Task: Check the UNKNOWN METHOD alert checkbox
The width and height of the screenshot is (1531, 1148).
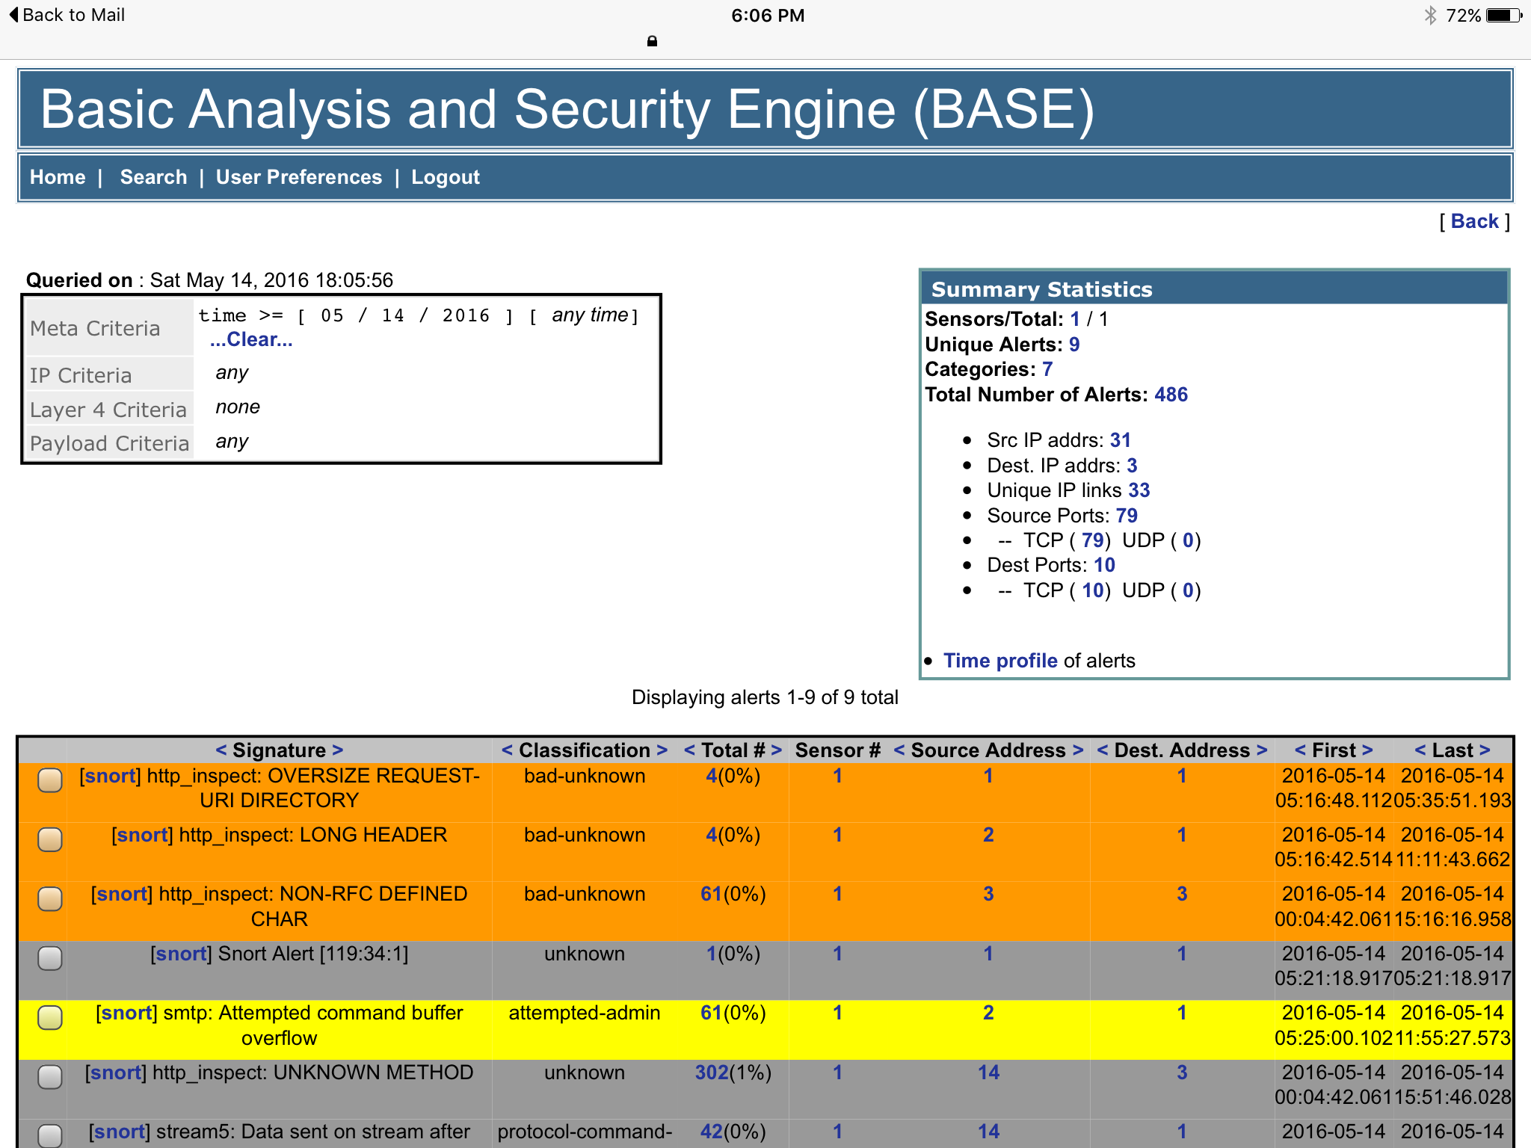Action: [50, 1077]
